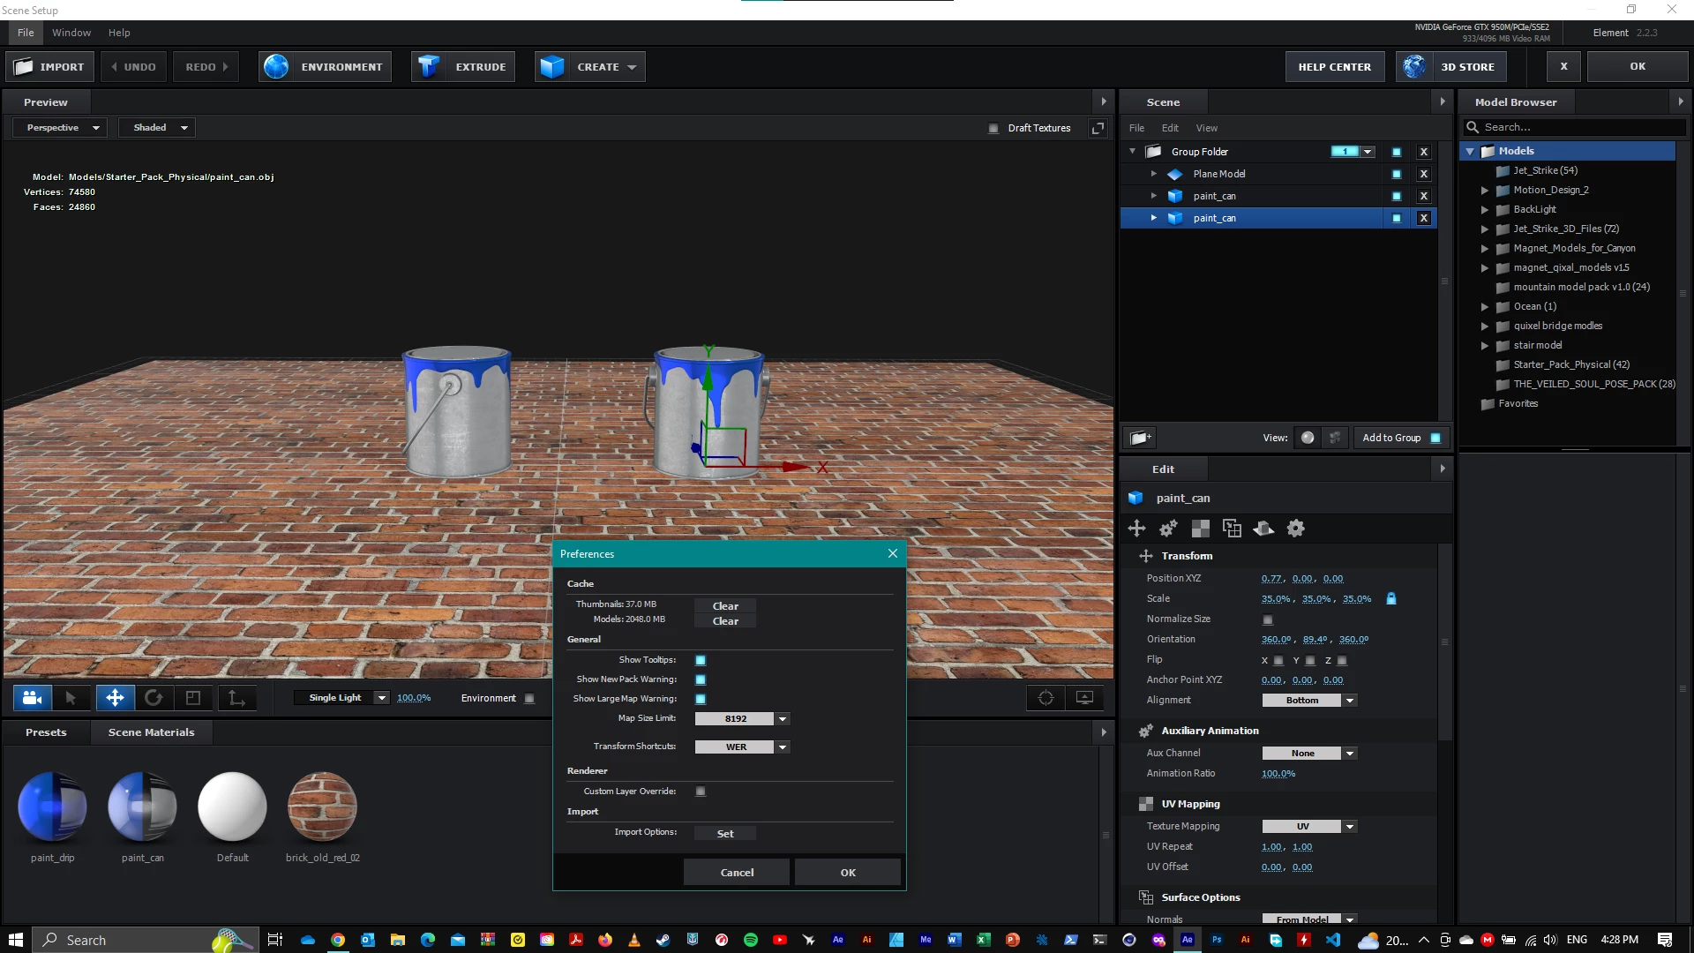Click the scale tool icon below the preview
Viewport: 1694px width, 953px height.
tap(193, 698)
